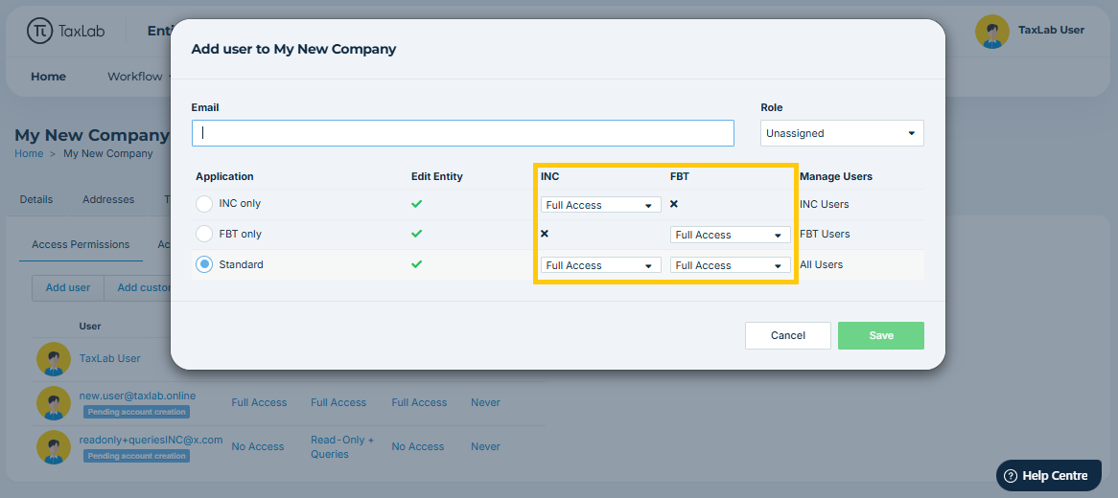
Task: Click green Edit Entity checkmark for FBT only
Action: point(417,234)
